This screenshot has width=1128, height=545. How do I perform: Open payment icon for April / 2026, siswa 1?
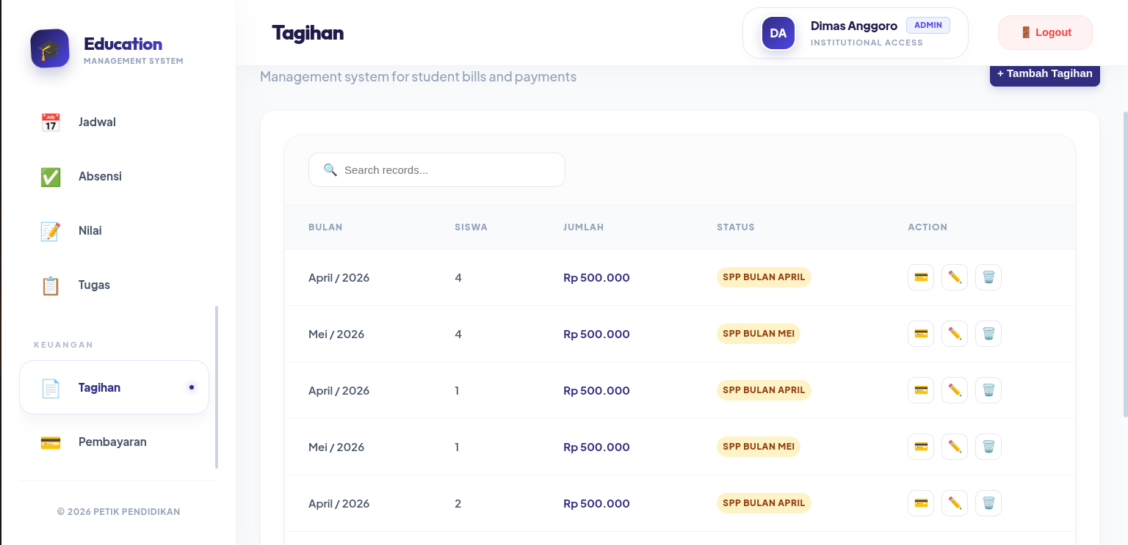pyautogui.click(x=921, y=390)
